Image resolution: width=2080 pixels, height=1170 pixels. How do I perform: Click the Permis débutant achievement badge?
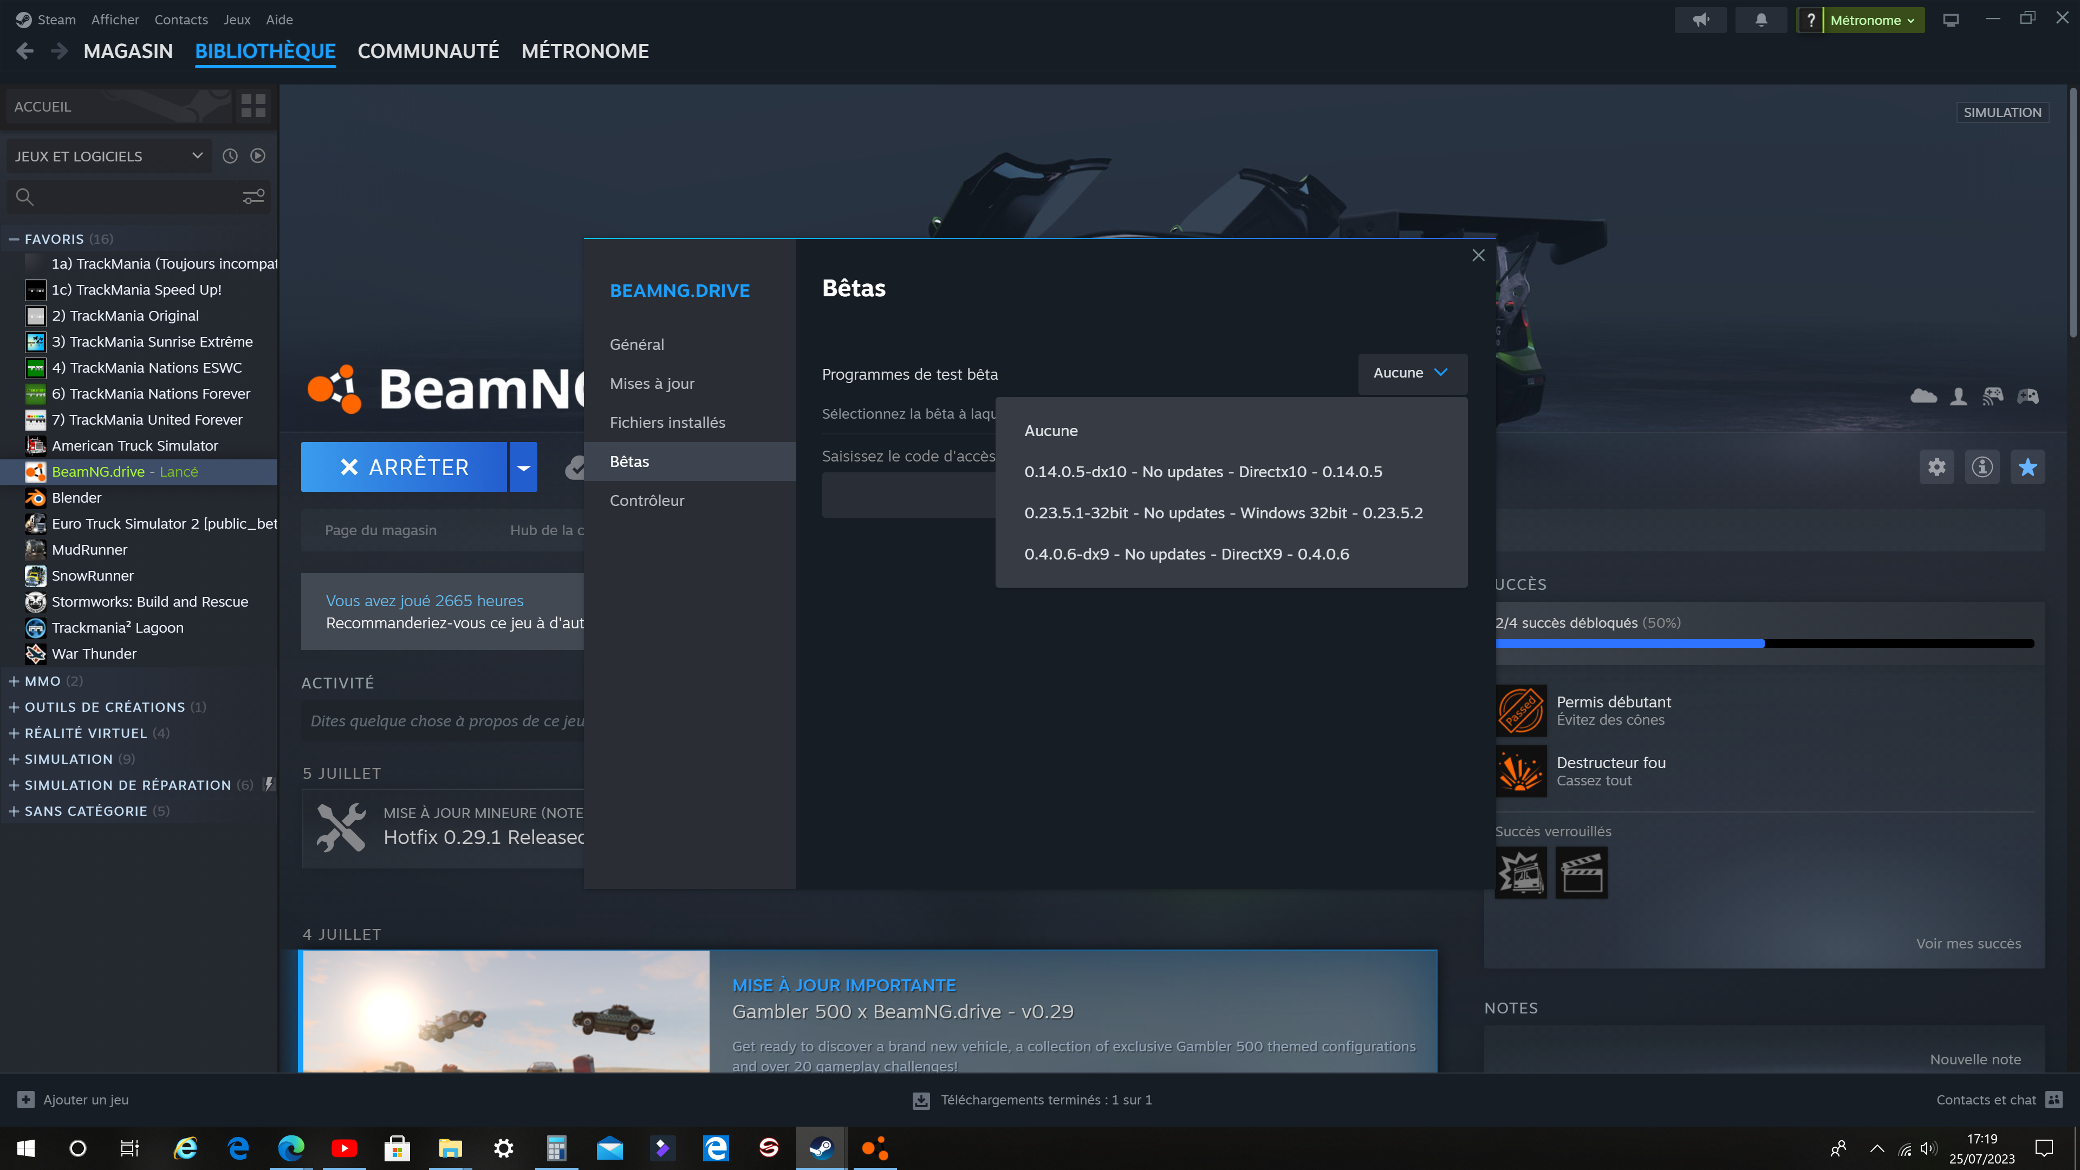(x=1521, y=711)
